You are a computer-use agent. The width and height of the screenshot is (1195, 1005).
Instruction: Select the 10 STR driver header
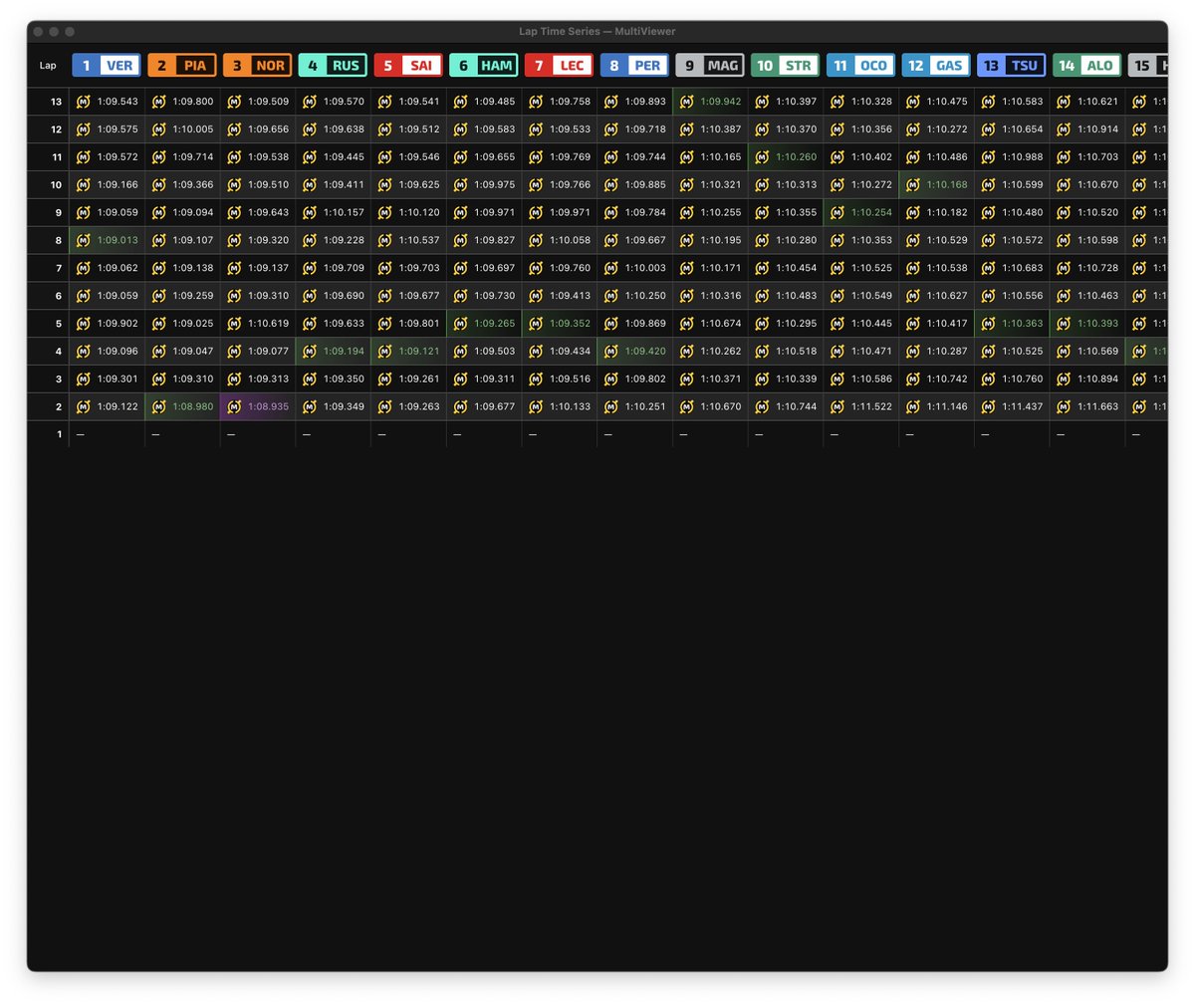click(785, 66)
